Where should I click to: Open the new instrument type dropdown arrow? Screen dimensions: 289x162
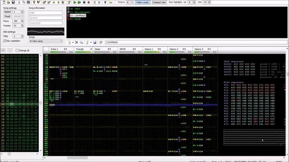73,42
